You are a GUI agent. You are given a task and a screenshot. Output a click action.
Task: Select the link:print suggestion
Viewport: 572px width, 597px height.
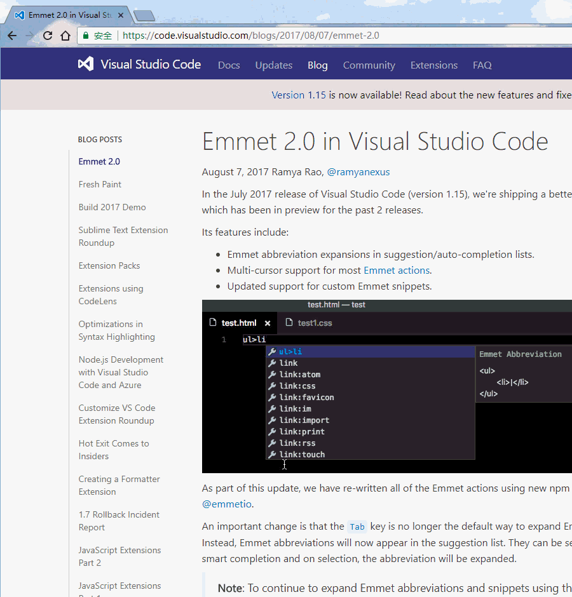point(370,431)
